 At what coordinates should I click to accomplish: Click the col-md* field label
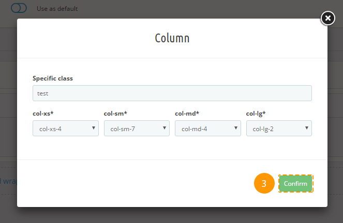point(187,114)
